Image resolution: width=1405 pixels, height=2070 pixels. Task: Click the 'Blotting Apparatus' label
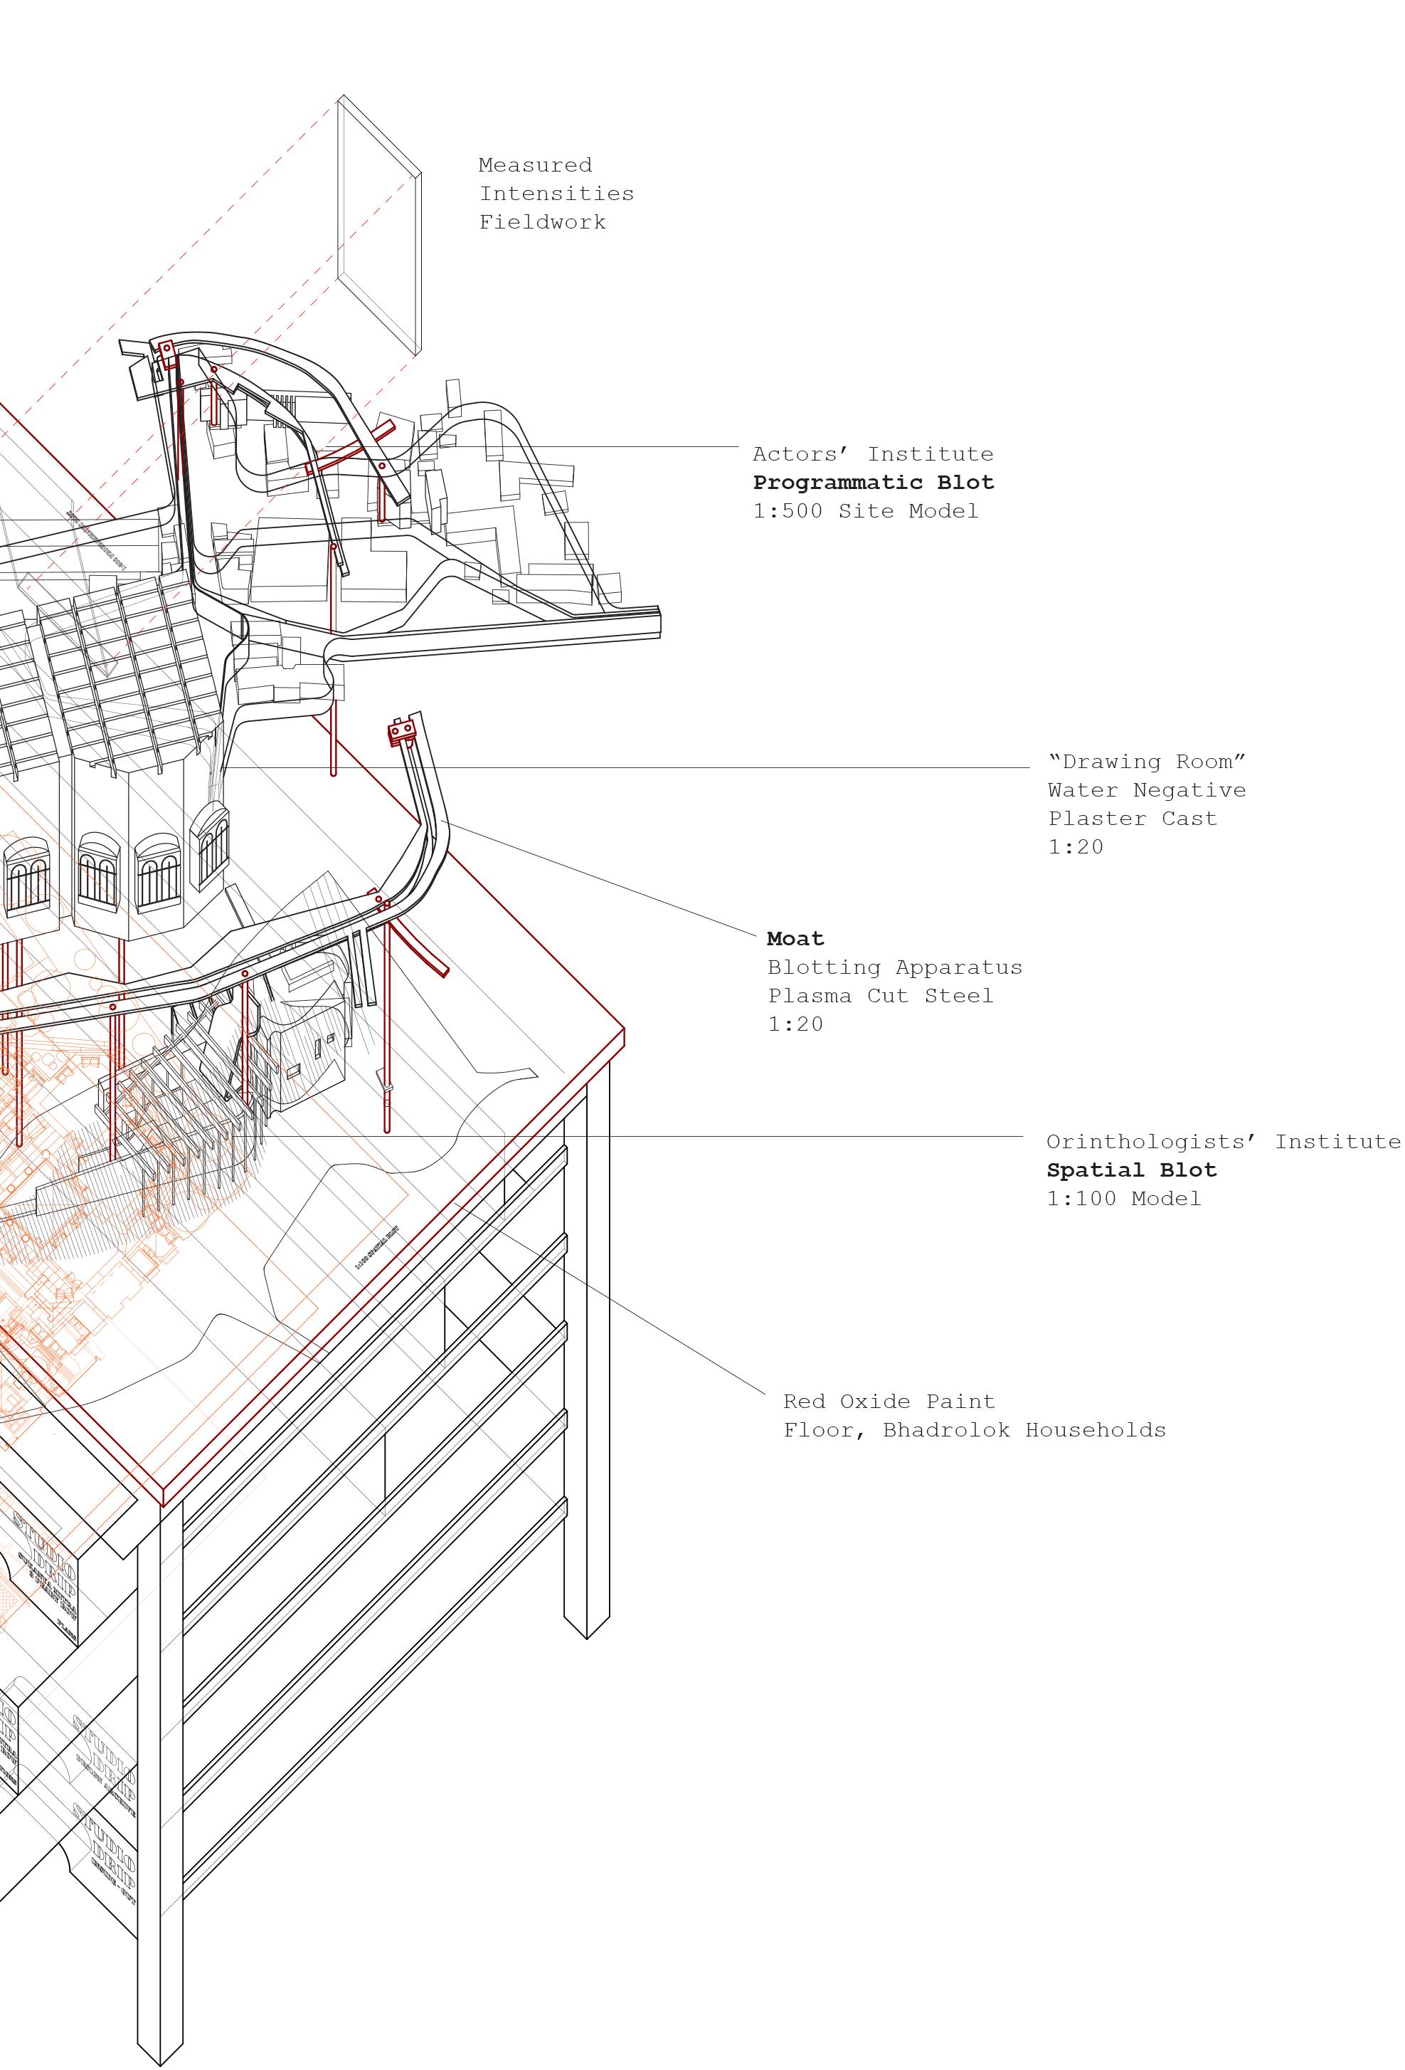click(894, 967)
